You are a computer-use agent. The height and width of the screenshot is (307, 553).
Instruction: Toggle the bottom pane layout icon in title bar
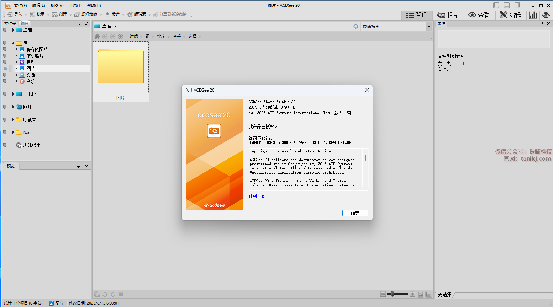click(507, 5)
